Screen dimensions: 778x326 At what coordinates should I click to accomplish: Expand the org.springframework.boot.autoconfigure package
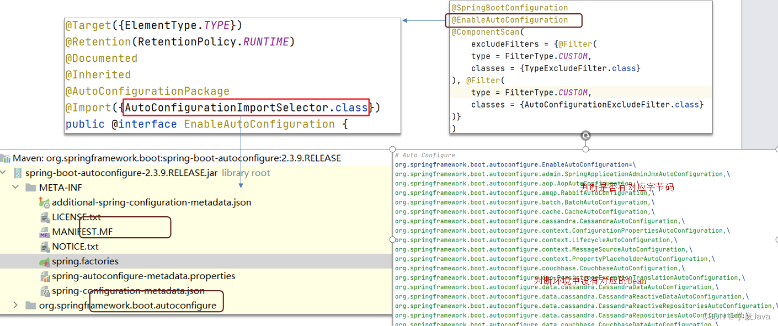[16, 306]
